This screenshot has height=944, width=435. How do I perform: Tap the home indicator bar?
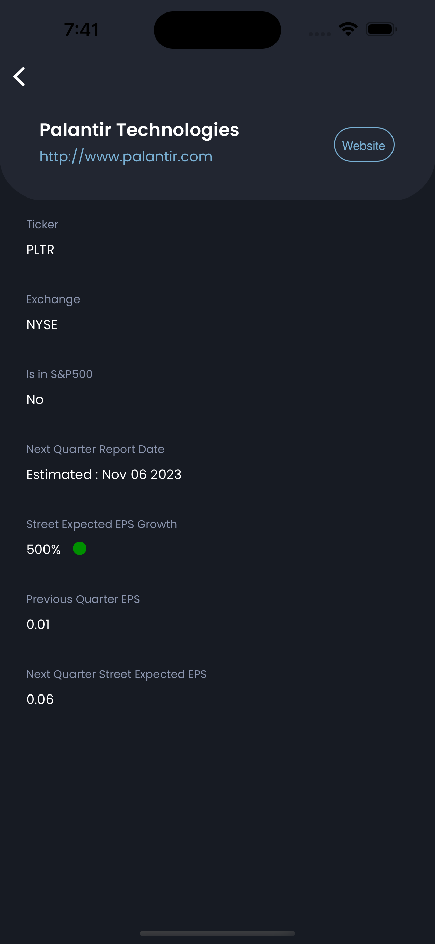point(217,933)
